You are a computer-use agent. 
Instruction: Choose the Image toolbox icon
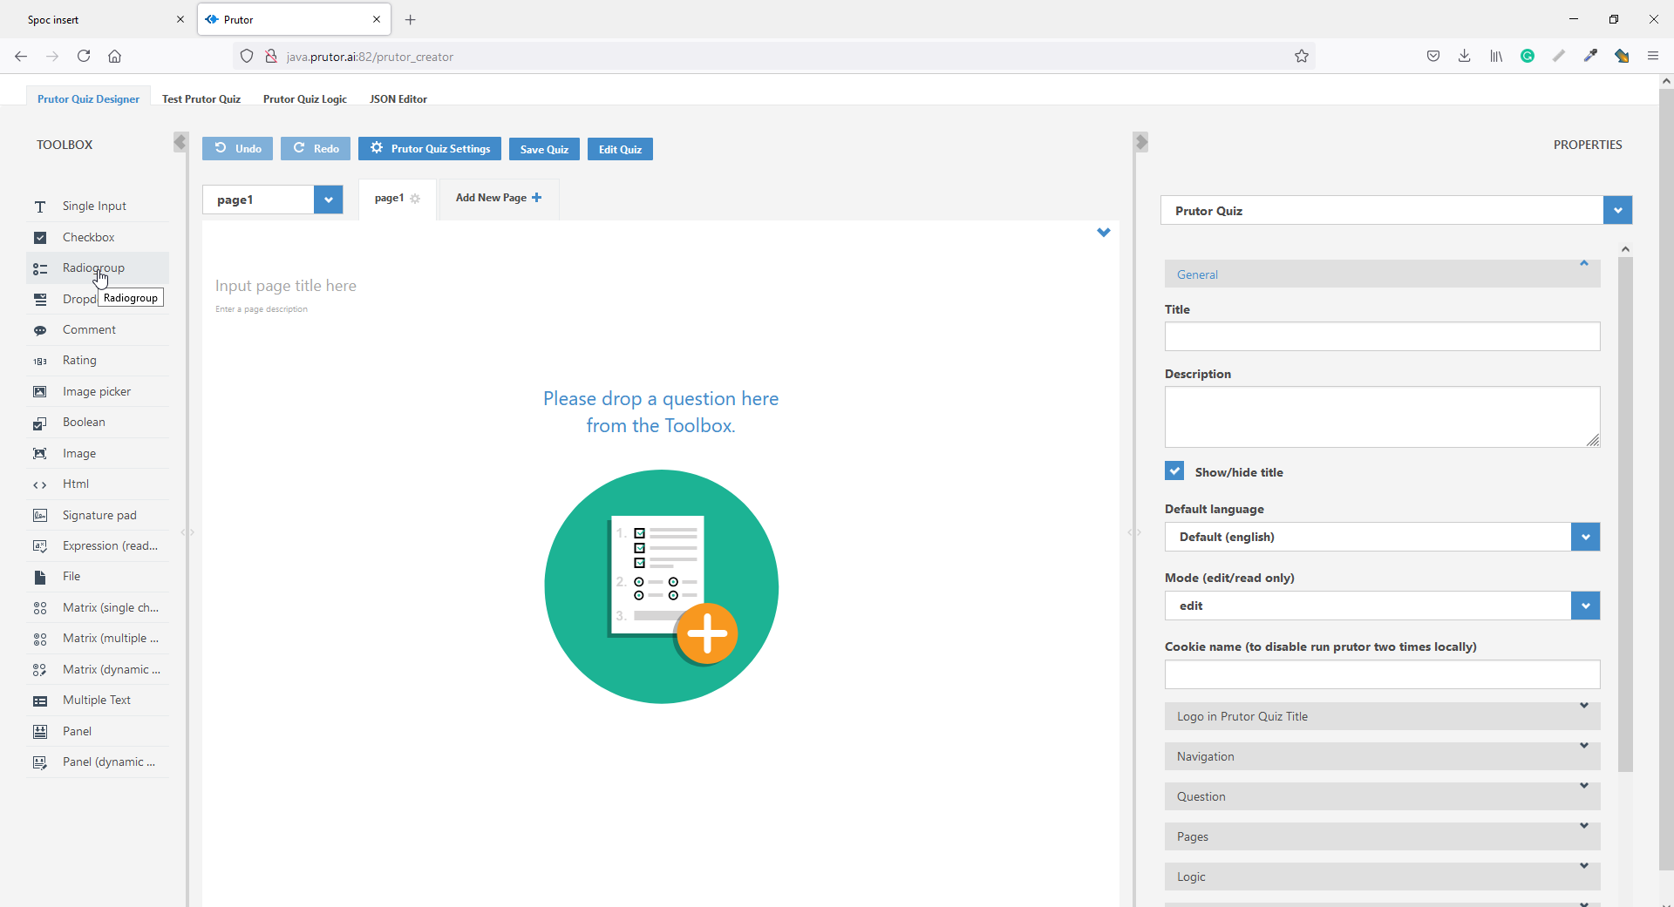point(40,454)
